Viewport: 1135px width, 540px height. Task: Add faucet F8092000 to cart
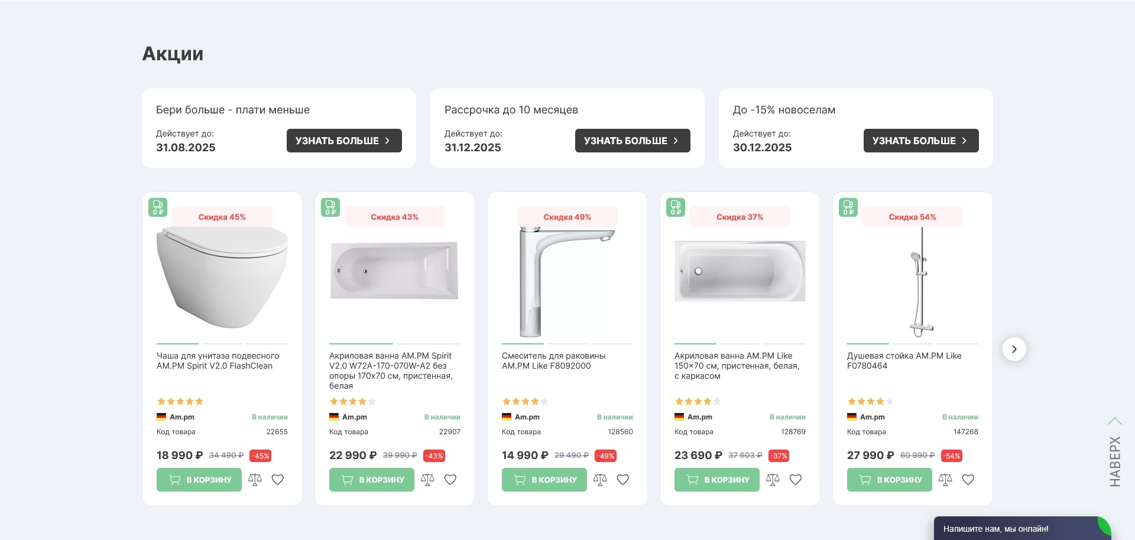point(544,480)
